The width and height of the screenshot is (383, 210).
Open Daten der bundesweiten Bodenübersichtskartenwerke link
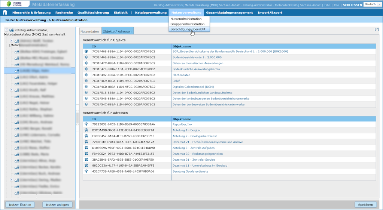[x=209, y=104]
